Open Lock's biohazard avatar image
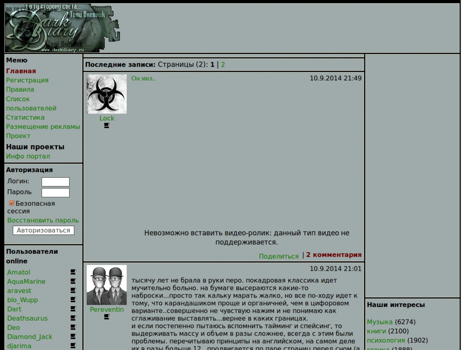The width and height of the screenshot is (466, 350). point(106,94)
